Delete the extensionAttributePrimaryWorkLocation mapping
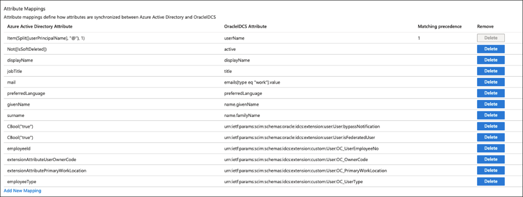The image size is (523, 197). [x=491, y=170]
